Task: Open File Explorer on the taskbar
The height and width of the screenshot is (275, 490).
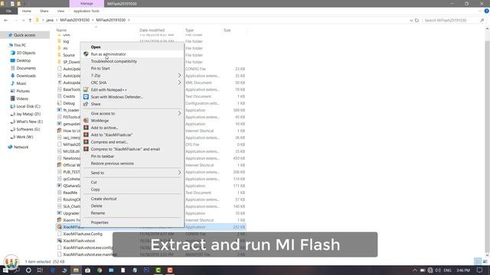Action: (76, 270)
